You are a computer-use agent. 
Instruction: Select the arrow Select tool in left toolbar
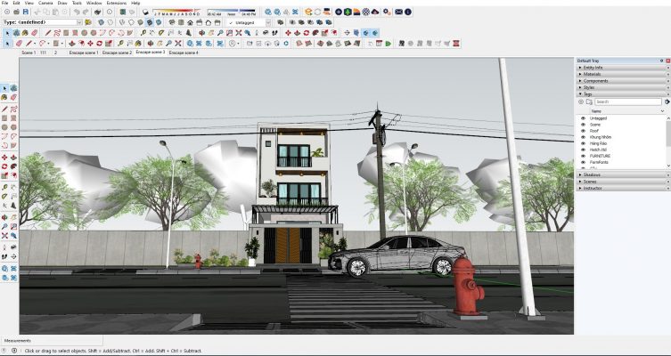(x=4, y=88)
